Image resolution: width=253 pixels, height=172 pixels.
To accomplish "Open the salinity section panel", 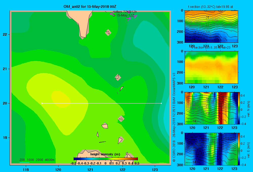I will pyautogui.click(x=211, y=67).
